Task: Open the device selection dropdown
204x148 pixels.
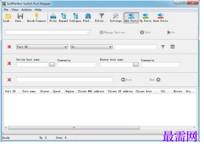Action: (x=48, y=32)
